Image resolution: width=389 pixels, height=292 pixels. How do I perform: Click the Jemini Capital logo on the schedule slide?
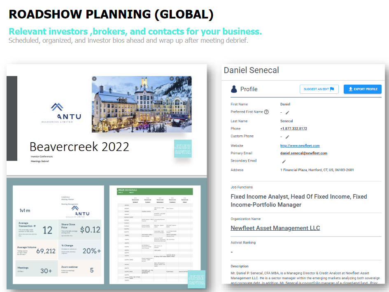[196, 279]
